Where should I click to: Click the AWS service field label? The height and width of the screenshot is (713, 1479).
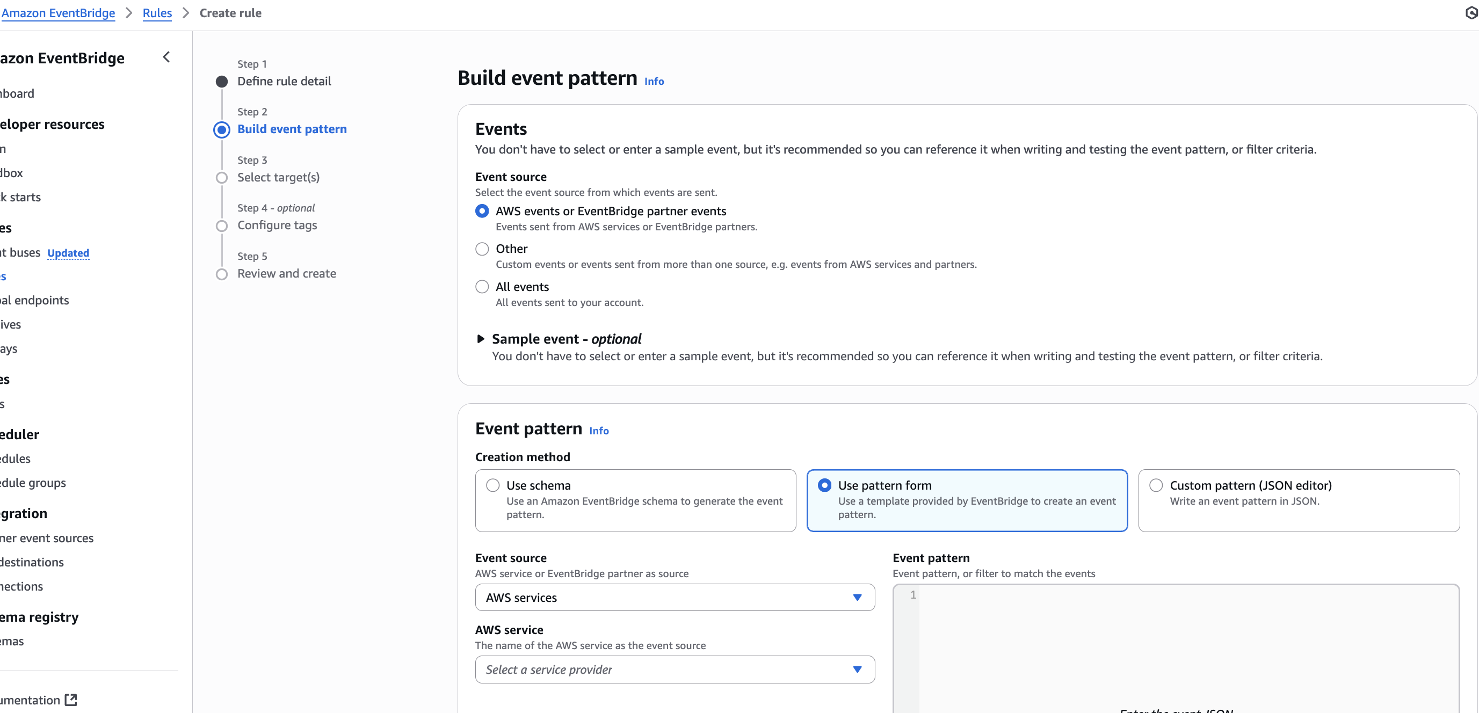[509, 630]
